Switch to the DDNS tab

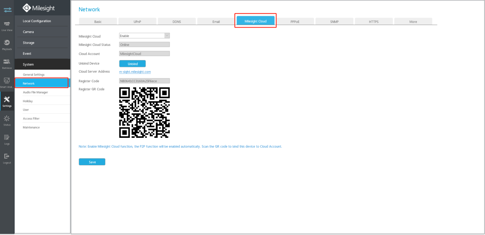(176, 21)
